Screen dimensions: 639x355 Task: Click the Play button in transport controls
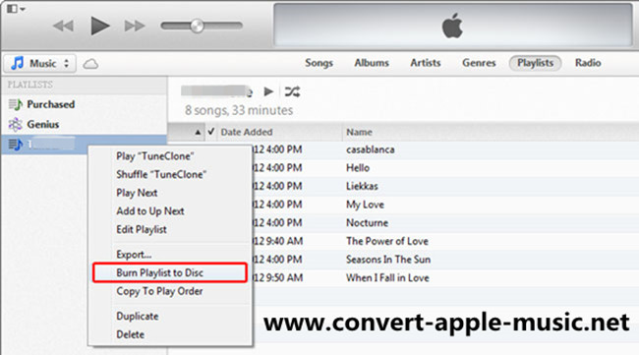(100, 26)
